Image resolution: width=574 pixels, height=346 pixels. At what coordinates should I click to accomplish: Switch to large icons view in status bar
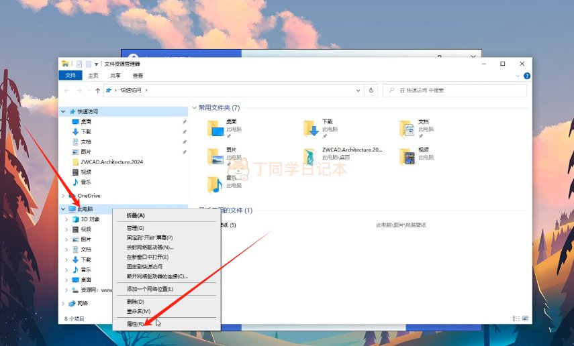pyautogui.click(x=525, y=319)
